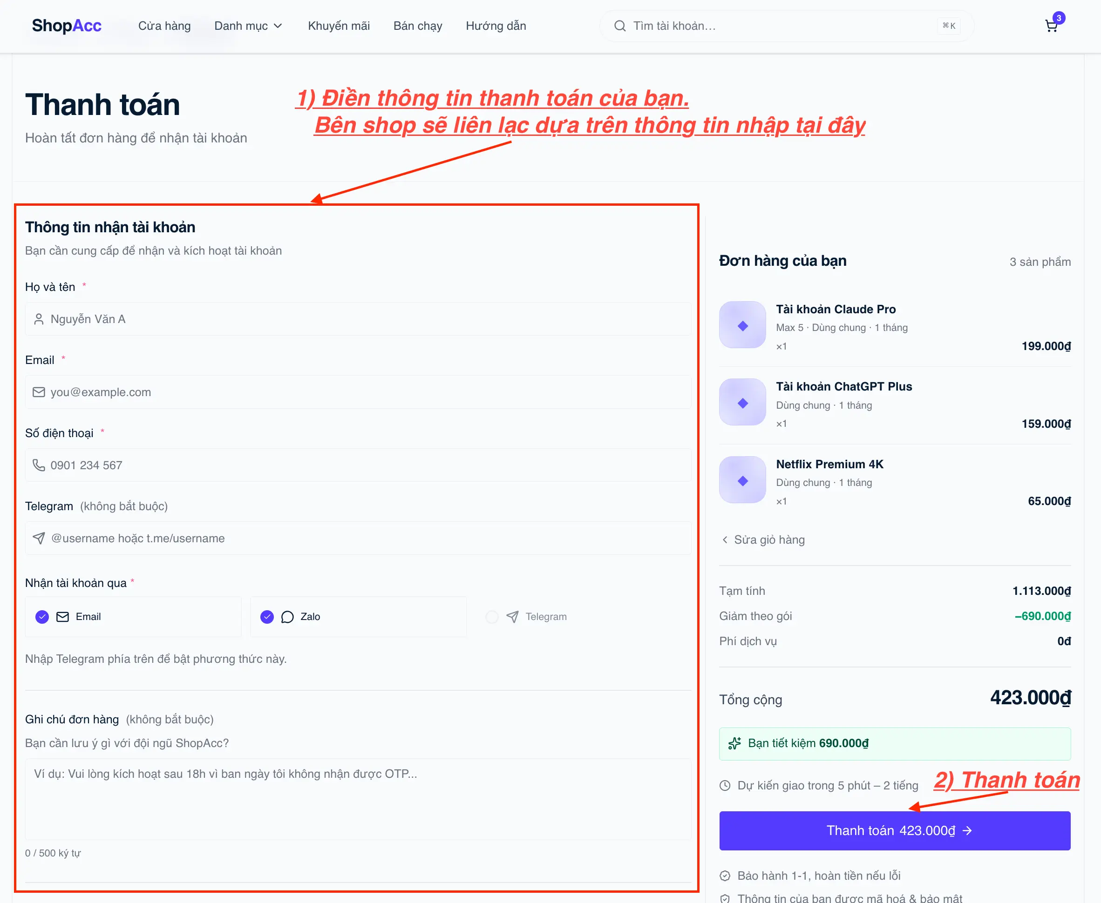This screenshot has width=1101, height=903.
Task: Click the ShopAcc logo
Action: coord(67,26)
